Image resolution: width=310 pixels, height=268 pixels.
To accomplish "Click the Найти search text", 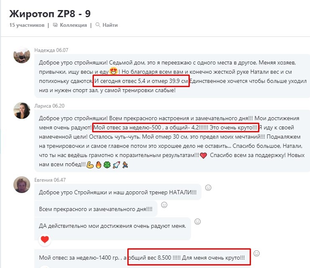I will point(110,25).
